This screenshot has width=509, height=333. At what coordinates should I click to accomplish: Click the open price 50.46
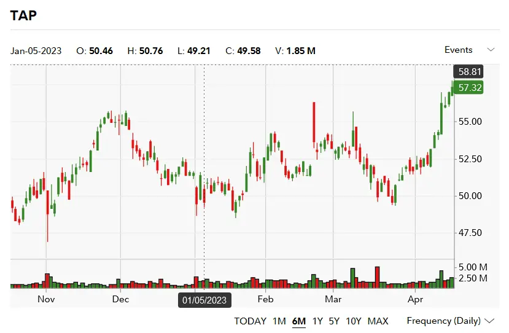pos(101,51)
